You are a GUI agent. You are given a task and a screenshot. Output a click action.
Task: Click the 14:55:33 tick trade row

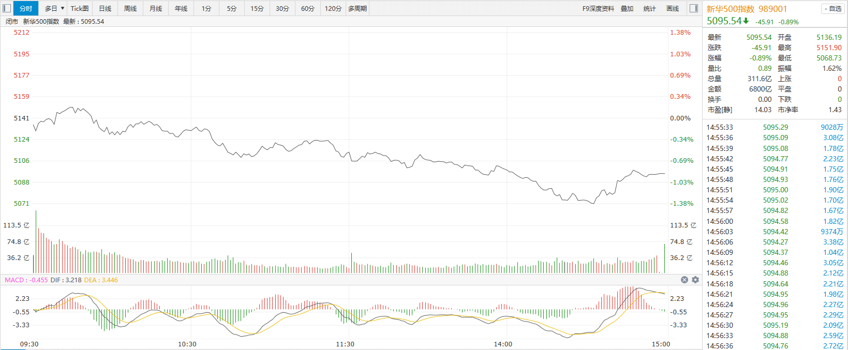pos(775,127)
